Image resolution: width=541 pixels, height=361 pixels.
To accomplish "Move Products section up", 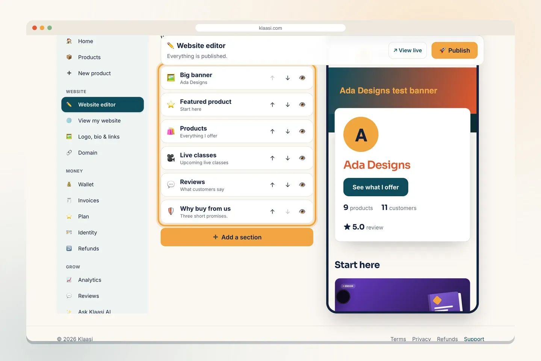I will tap(272, 131).
